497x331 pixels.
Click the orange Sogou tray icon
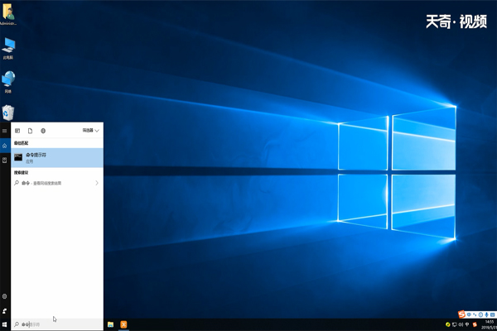[x=475, y=324]
